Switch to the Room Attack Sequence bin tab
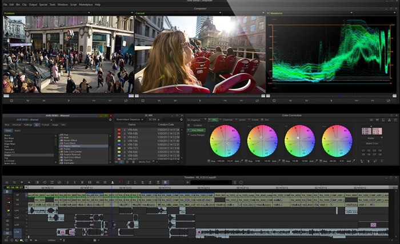 coord(128,120)
